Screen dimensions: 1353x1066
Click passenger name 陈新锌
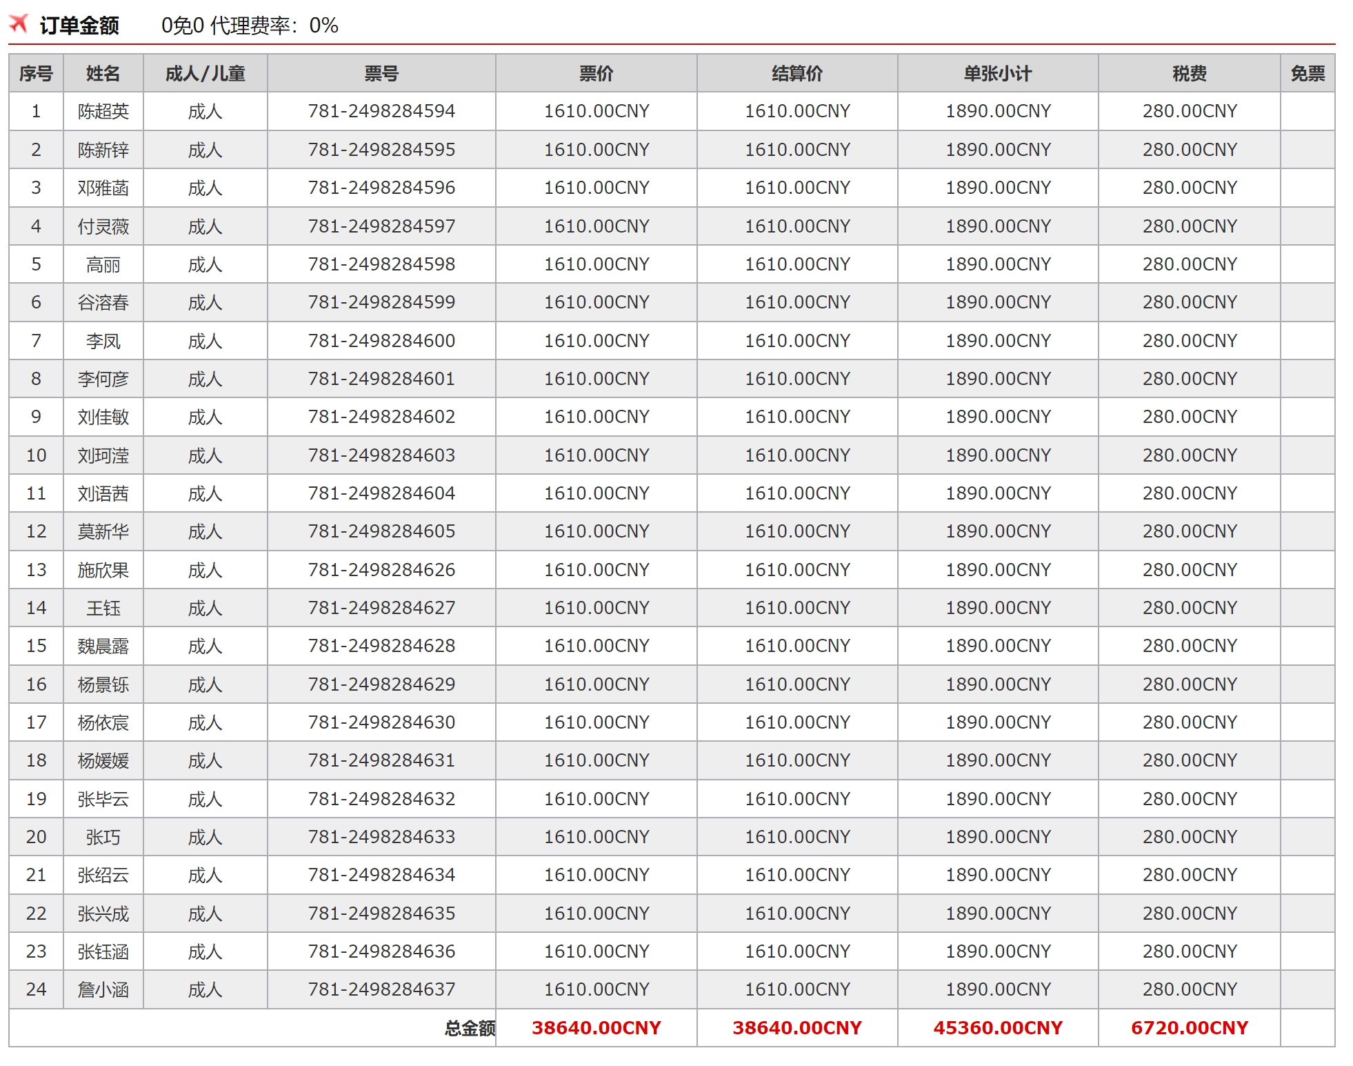click(x=103, y=150)
